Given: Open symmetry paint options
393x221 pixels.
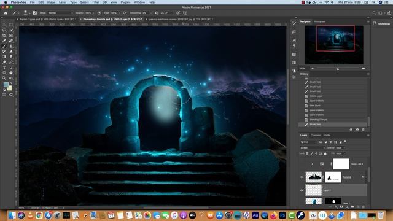Looking at the screenshot, I should pyautogui.click(x=185, y=13).
